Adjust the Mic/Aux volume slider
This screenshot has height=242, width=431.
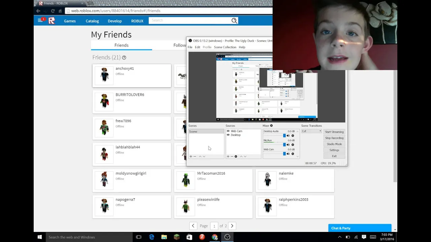284,145
